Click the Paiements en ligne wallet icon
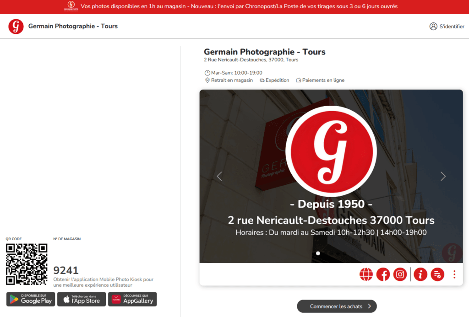This screenshot has height=317, width=469. tap(298, 80)
